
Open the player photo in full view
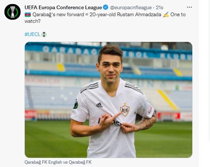point(108,100)
